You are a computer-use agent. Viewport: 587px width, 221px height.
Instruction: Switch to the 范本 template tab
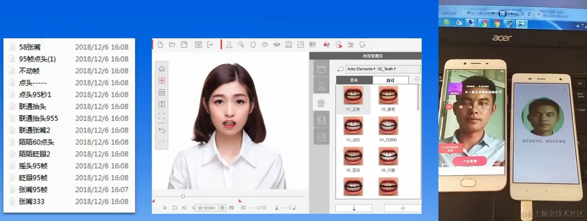click(354, 80)
